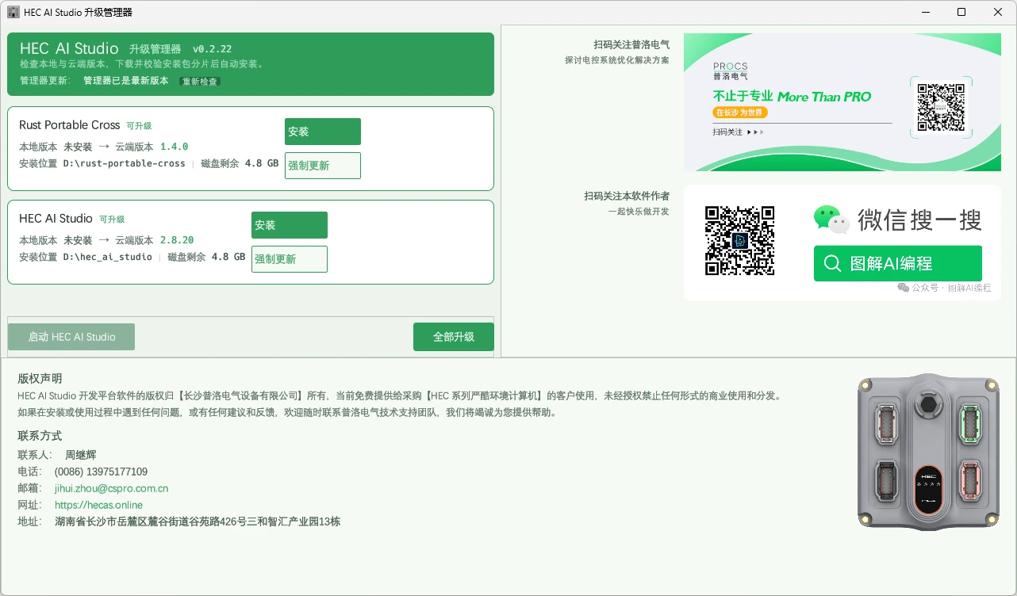Install Rust Portable Cross via 安装 button
The height and width of the screenshot is (596, 1017).
pos(323,132)
